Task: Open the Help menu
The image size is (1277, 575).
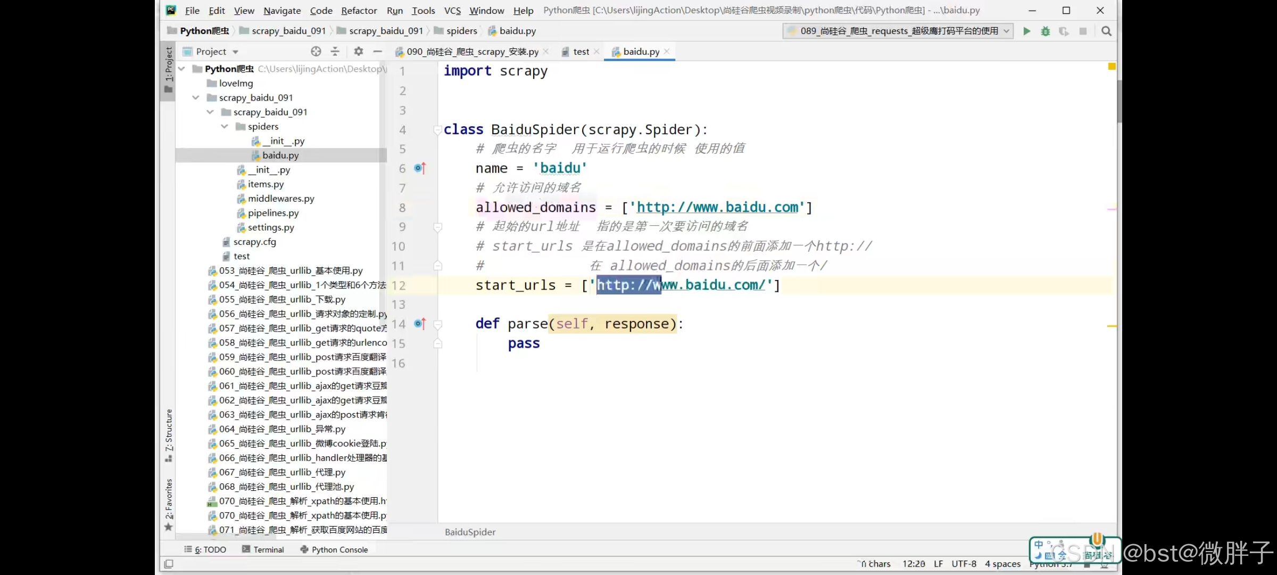Action: tap(524, 11)
